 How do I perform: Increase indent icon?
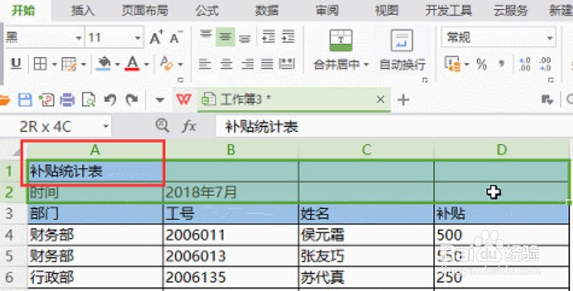[x=288, y=36]
